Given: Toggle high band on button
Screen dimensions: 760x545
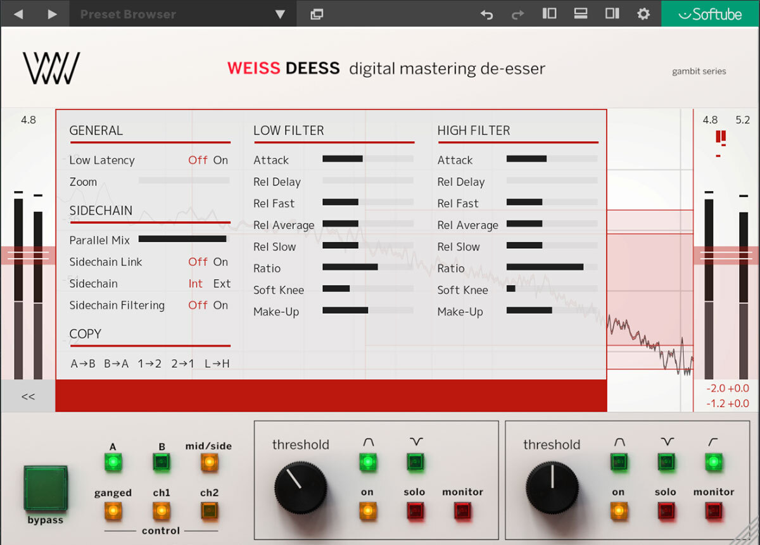Looking at the screenshot, I should (619, 510).
